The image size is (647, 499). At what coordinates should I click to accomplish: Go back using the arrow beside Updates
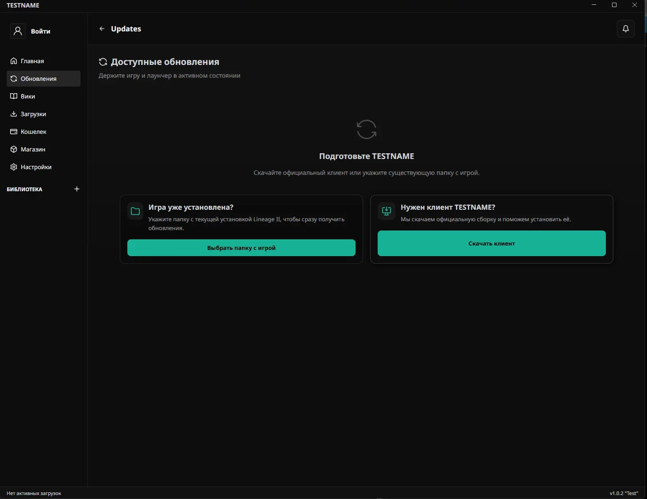pos(102,29)
